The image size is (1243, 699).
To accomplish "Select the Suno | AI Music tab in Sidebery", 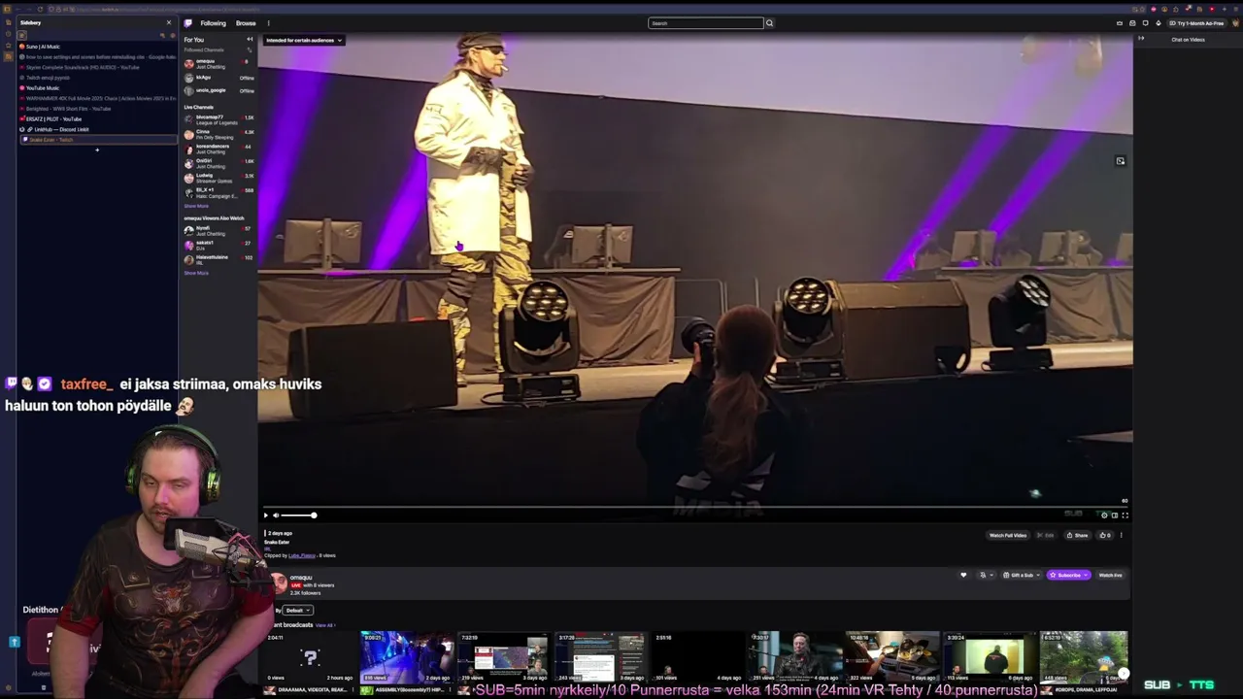I will [97, 47].
